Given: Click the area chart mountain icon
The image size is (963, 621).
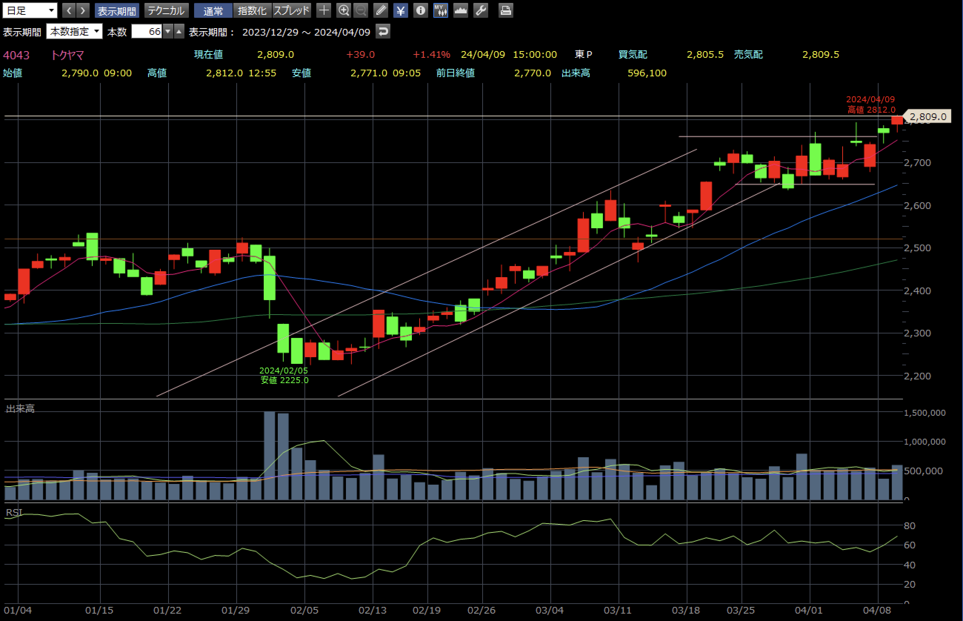Looking at the screenshot, I should coord(460,10).
